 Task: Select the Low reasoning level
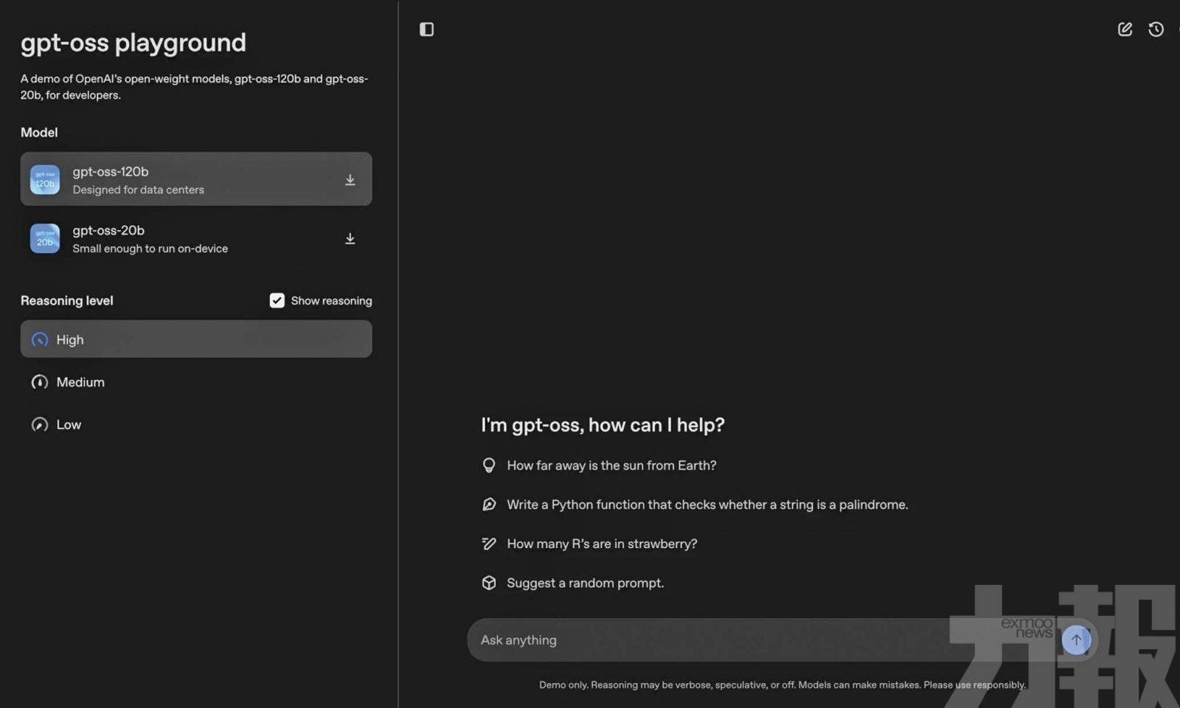196,425
